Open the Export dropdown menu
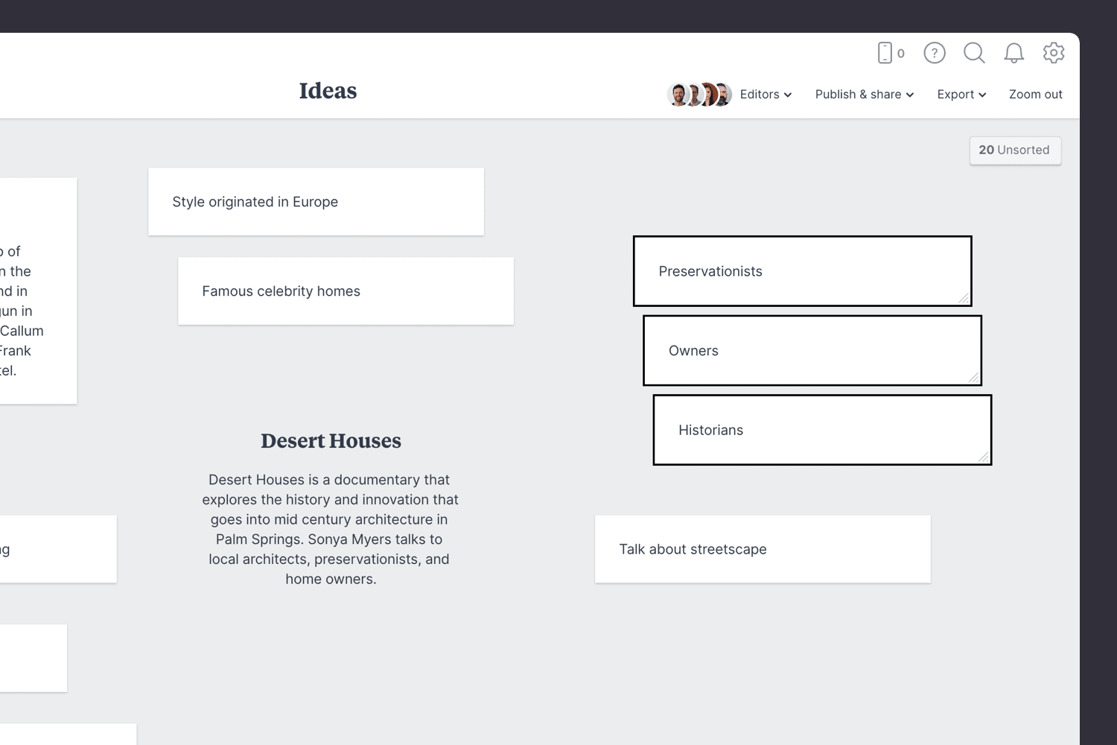1117x745 pixels. point(961,95)
